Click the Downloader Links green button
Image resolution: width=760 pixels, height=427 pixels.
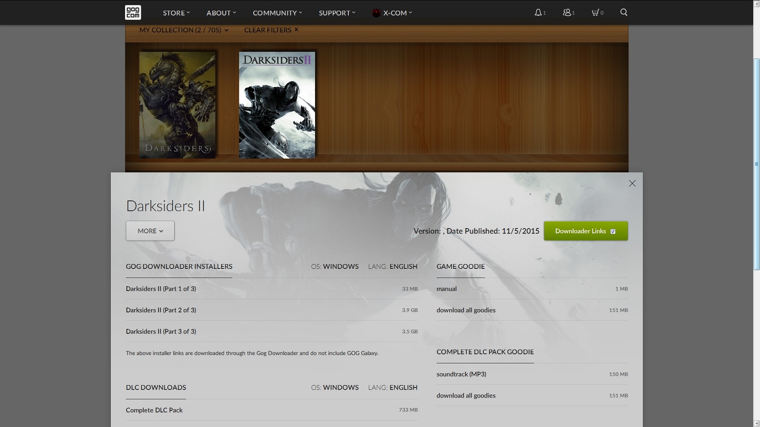pyautogui.click(x=586, y=231)
